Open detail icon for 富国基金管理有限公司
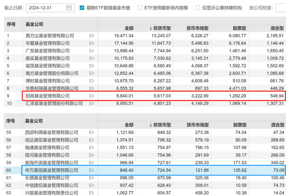 92,66
